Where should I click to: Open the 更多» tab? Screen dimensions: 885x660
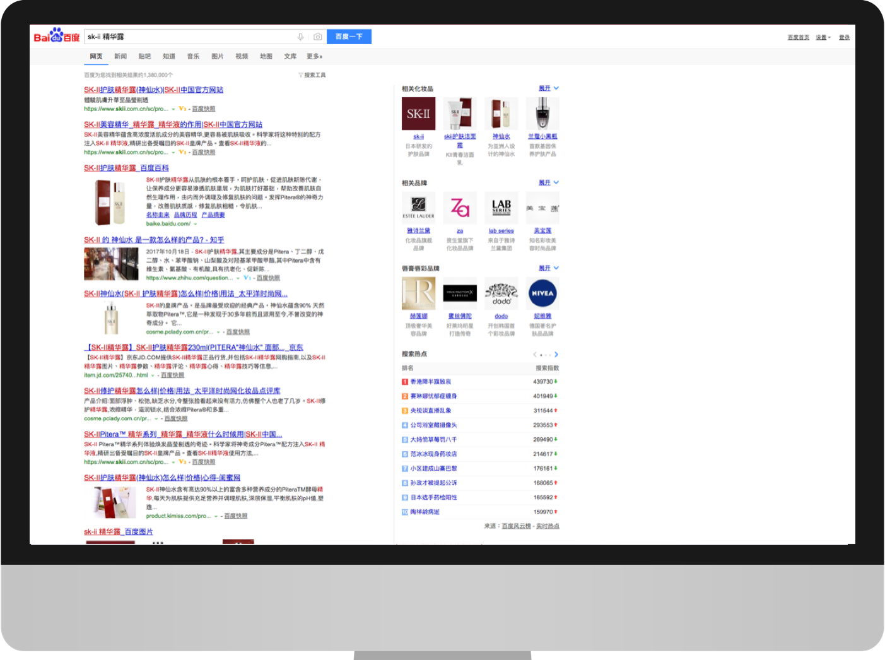314,56
